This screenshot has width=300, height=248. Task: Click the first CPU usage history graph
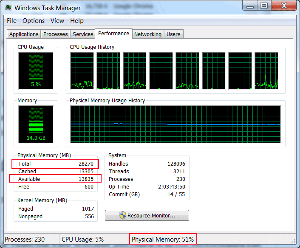click(82, 70)
